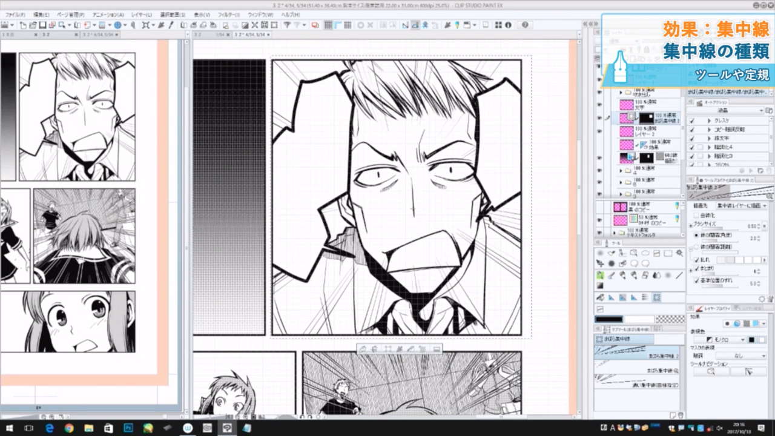Open the mask expression なし dropdown
Viewport: 775px width, 436px height.
click(x=742, y=355)
